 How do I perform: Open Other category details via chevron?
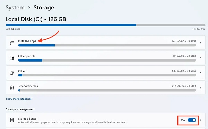[x=200, y=73]
